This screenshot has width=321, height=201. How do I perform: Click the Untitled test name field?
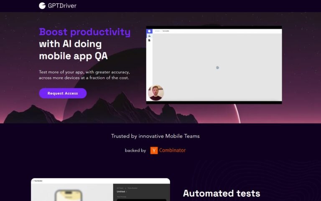pyautogui.click(x=121, y=192)
